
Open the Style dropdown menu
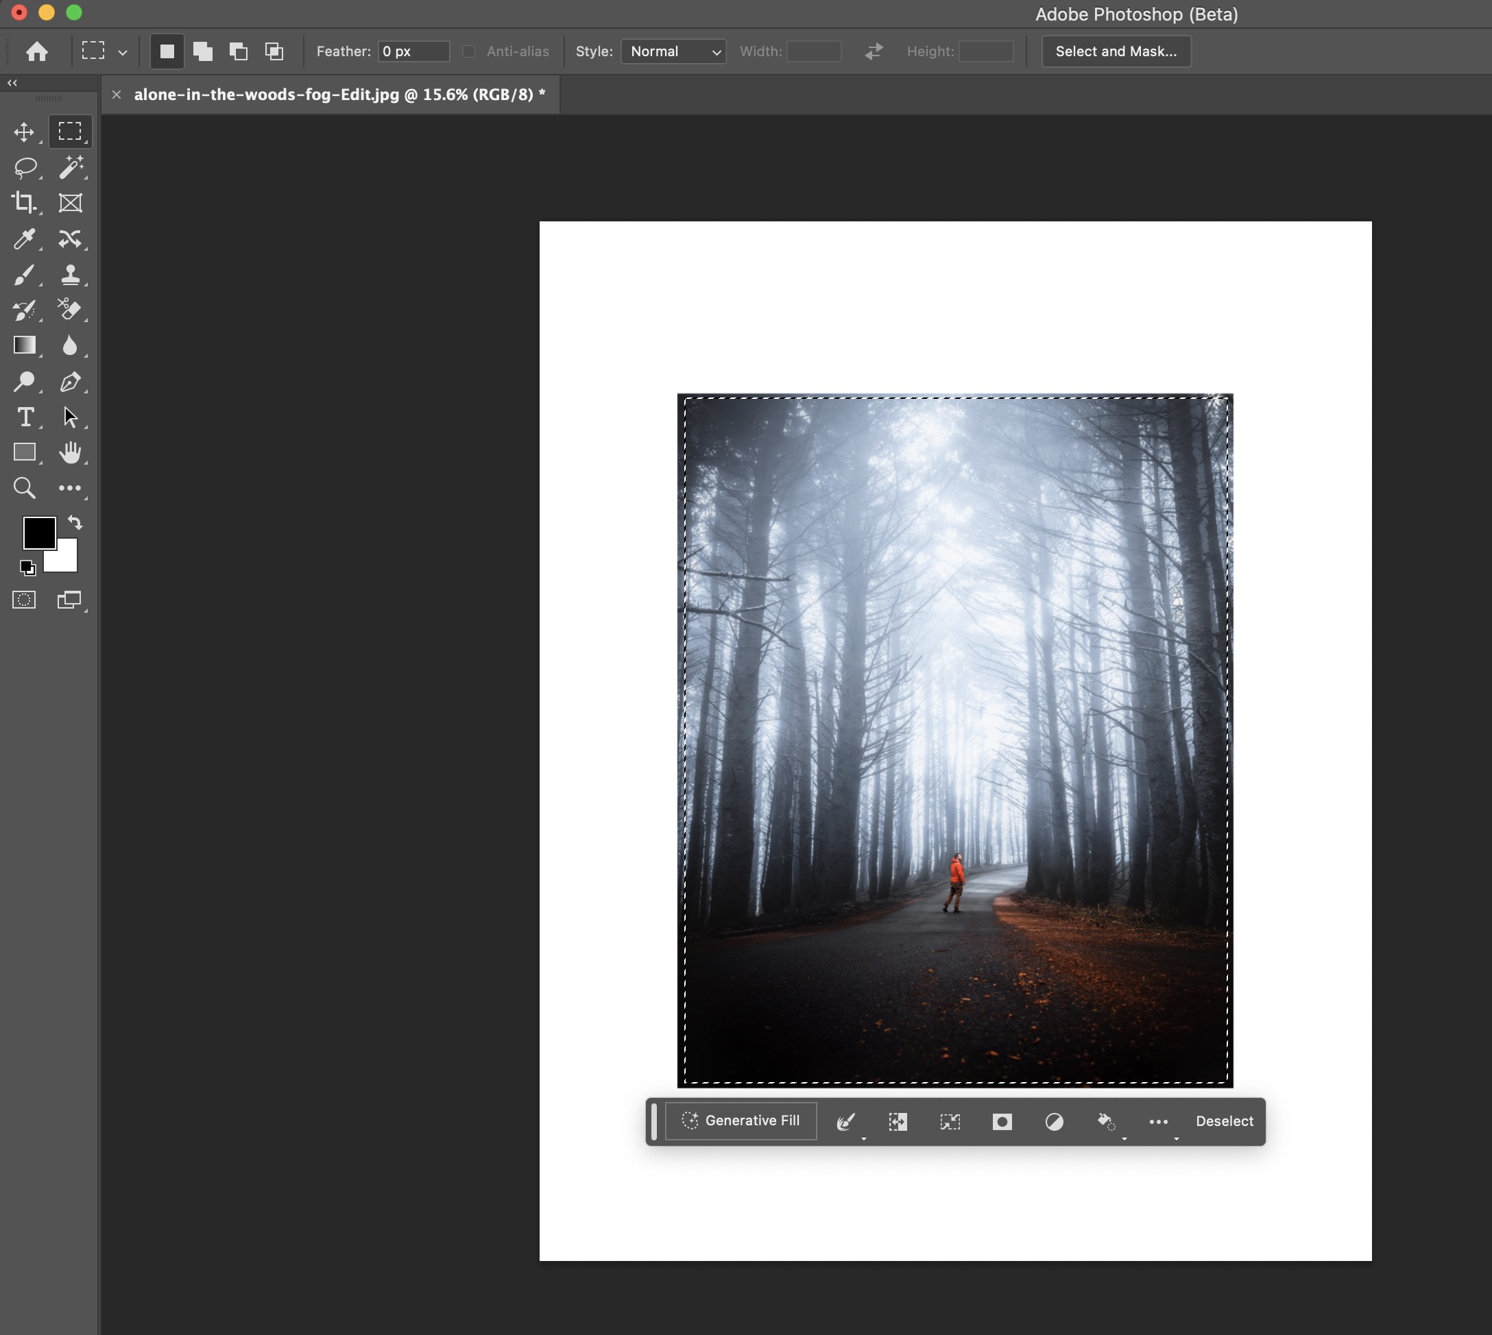point(669,51)
